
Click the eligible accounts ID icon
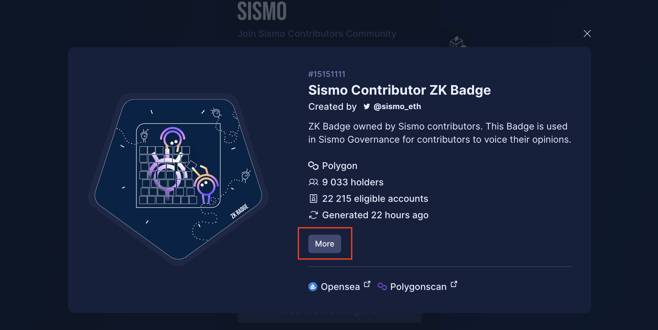coord(313,199)
